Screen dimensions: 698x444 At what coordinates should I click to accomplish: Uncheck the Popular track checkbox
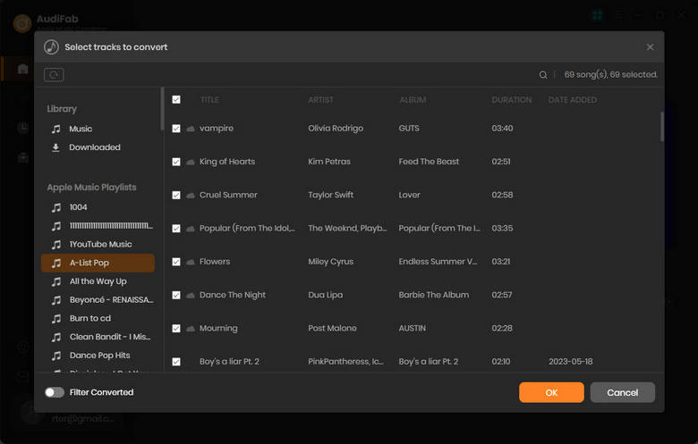pos(176,229)
